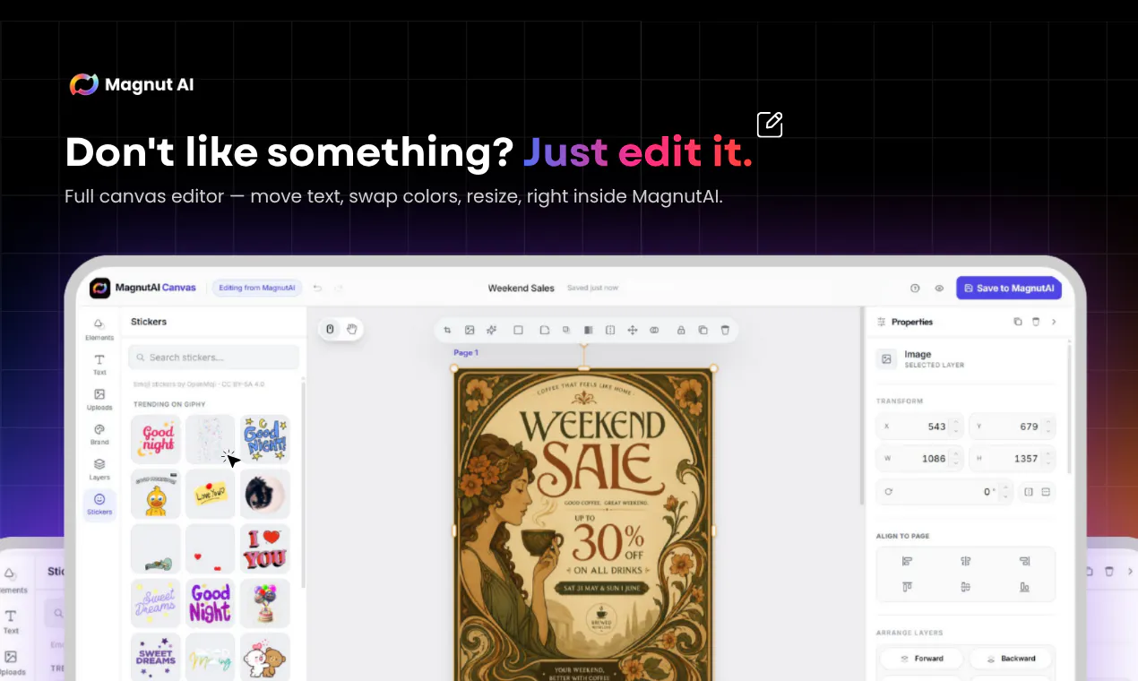
Task: Open the Brand panel in sidebar
Action: [99, 434]
